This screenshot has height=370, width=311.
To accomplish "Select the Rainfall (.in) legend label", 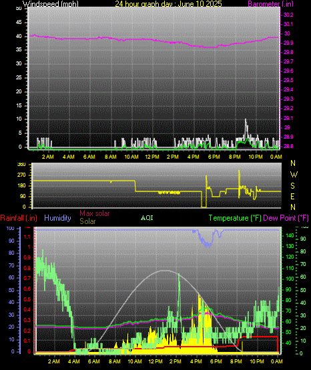I will 19,218.
